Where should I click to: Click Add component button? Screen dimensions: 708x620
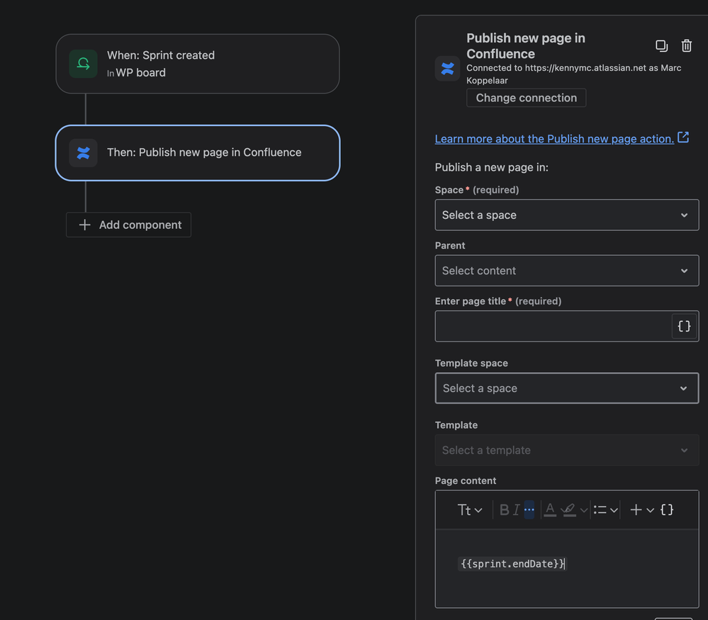[x=129, y=225]
